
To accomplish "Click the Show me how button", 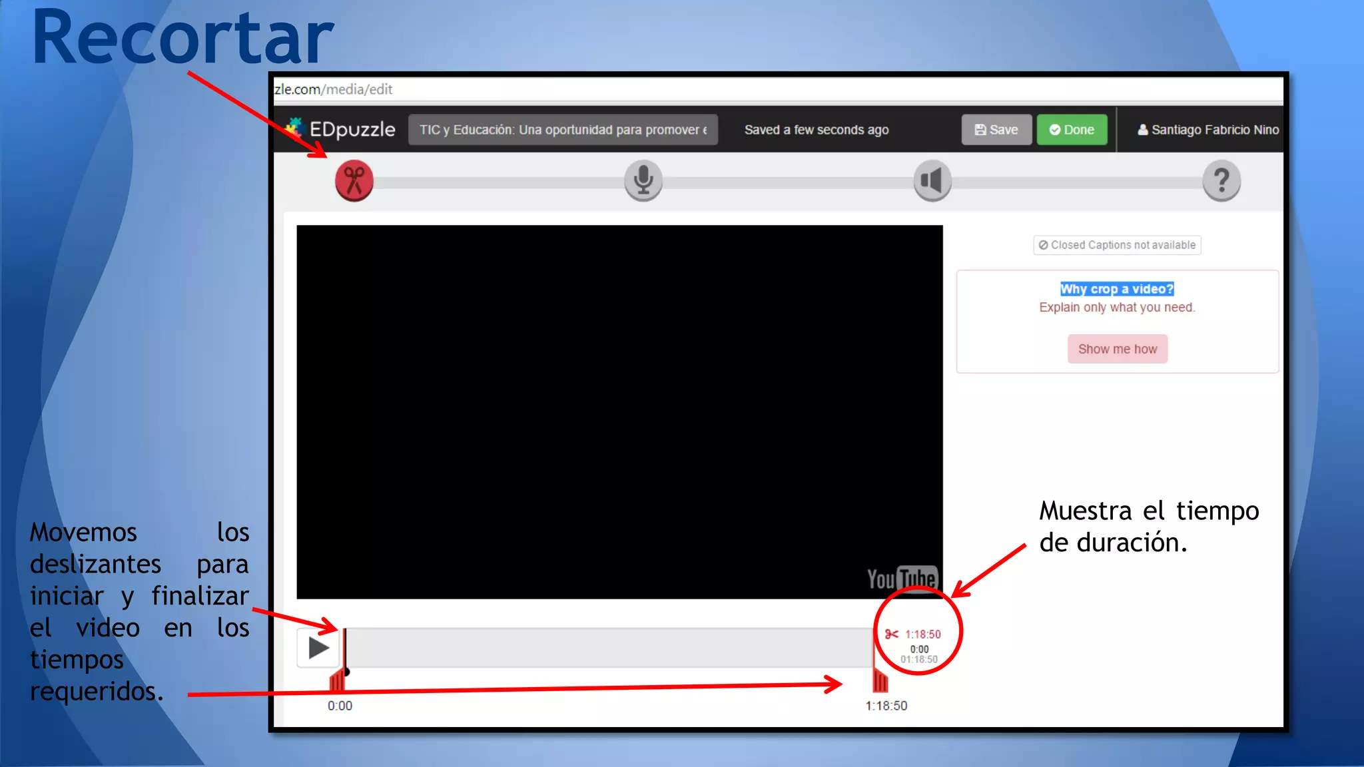I will [x=1118, y=349].
